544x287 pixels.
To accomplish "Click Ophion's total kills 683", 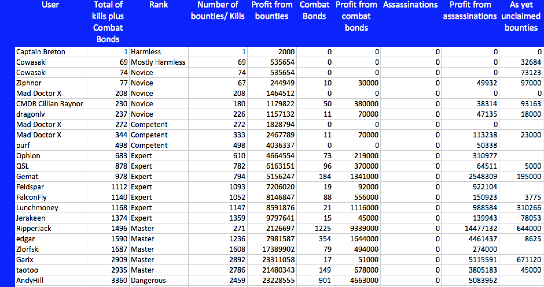I will [108, 156].
